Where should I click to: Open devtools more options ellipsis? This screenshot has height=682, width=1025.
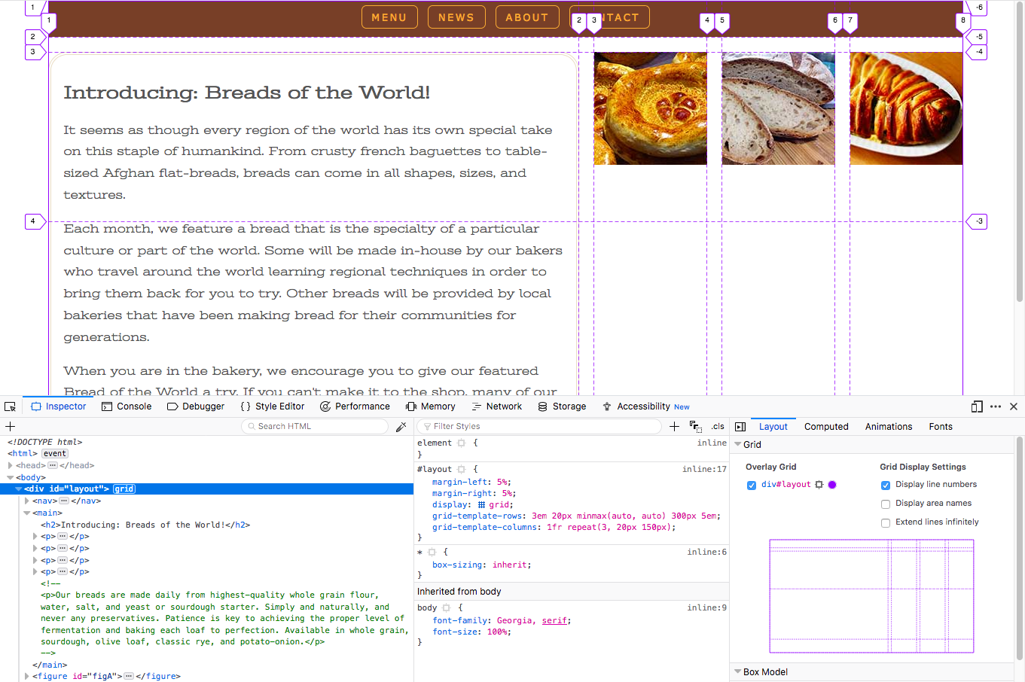click(996, 406)
